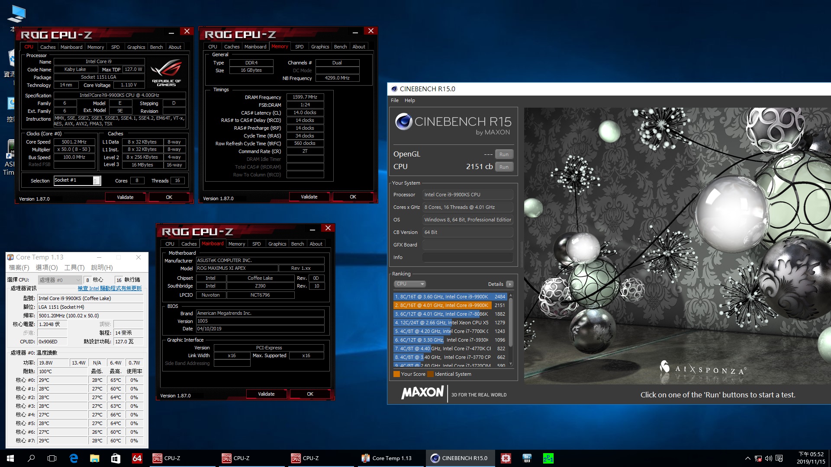The image size is (831, 467).
Task: Open About tab in Mainboard CPU-Z window
Action: click(316, 244)
